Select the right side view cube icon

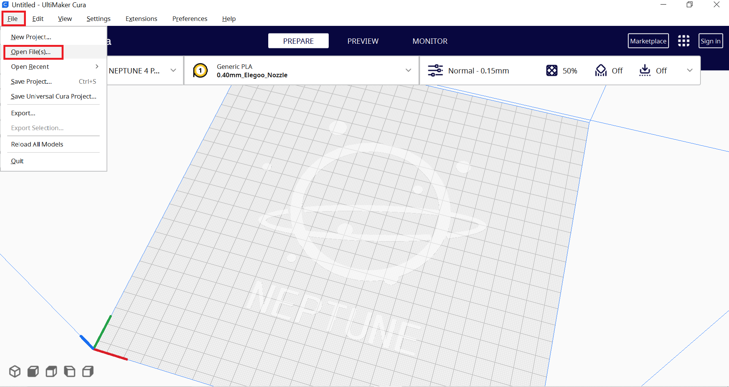coord(88,371)
